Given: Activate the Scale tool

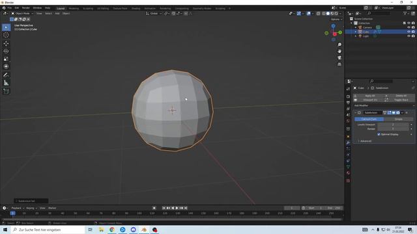Looking at the screenshot, I should pos(6,58).
